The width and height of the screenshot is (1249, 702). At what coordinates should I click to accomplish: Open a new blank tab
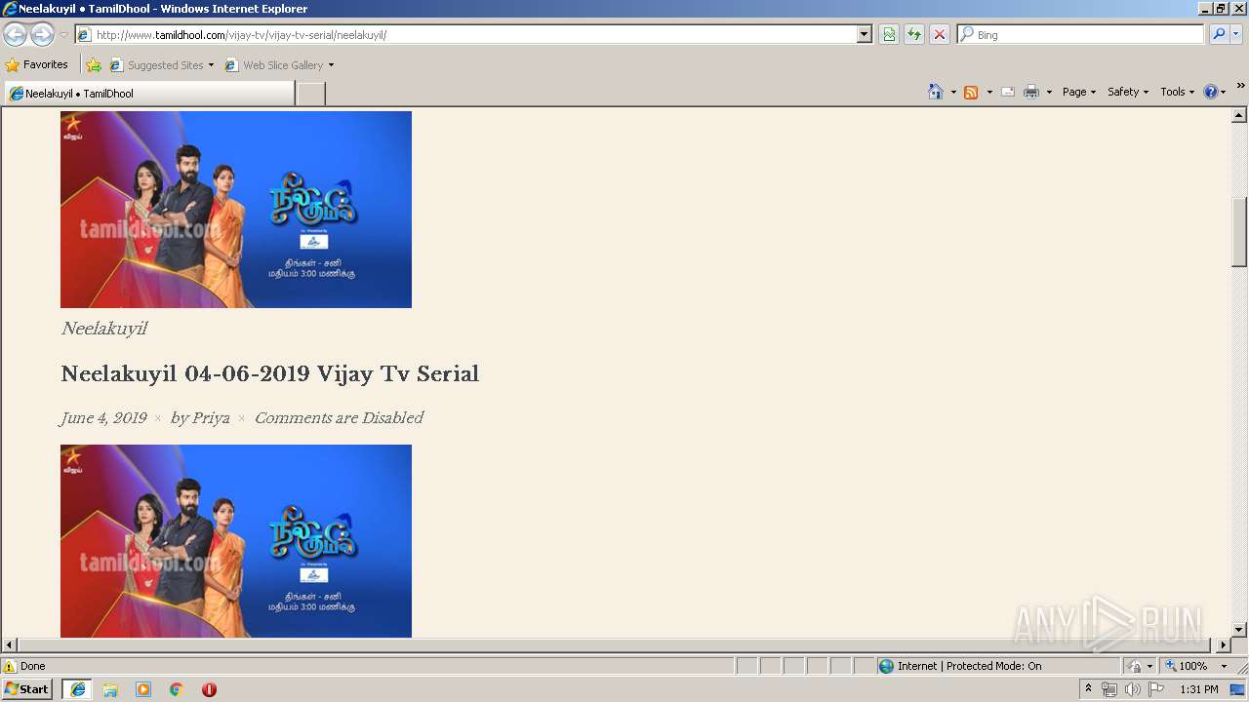(310, 94)
